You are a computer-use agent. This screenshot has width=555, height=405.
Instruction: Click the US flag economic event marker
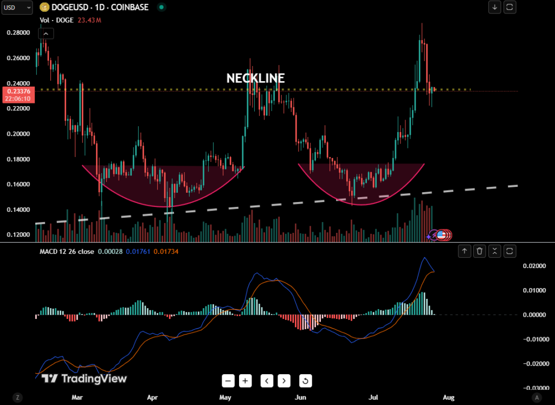click(x=441, y=235)
